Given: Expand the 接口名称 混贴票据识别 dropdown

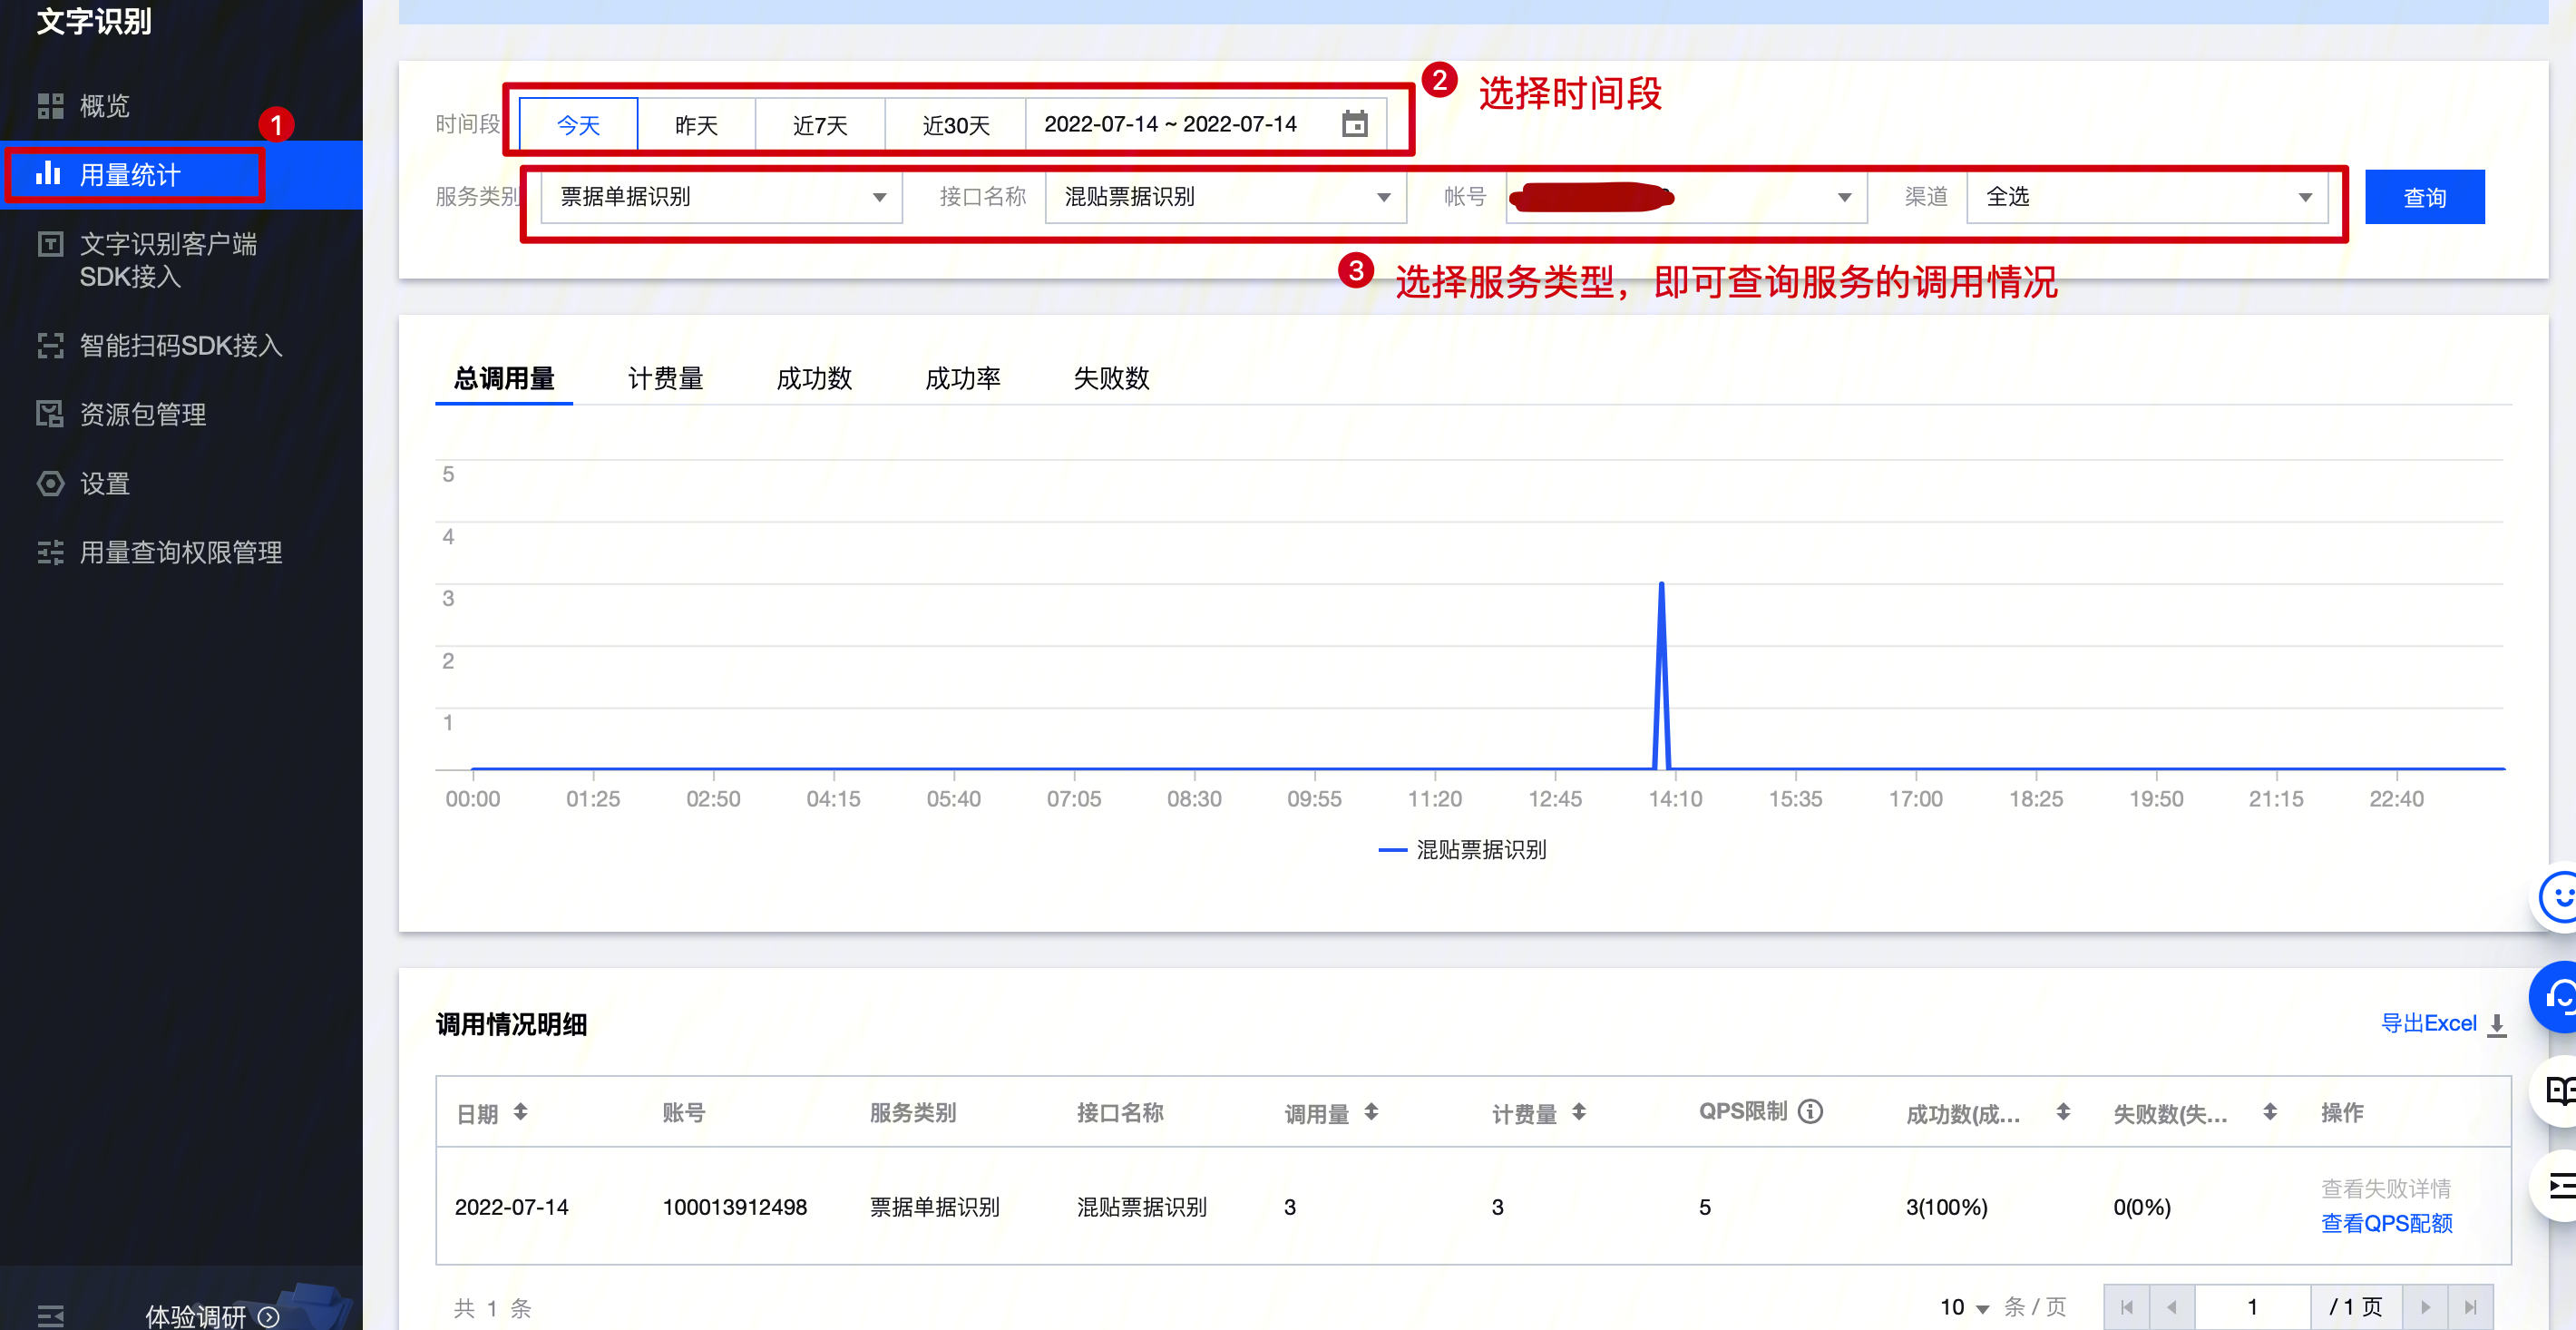Looking at the screenshot, I should click(1226, 197).
